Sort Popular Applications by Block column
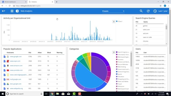Viewport: 171px width, 96px height. pos(49,53)
